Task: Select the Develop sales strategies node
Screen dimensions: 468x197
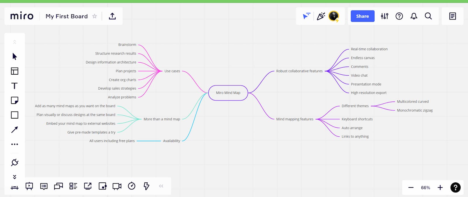Action: click(117, 88)
